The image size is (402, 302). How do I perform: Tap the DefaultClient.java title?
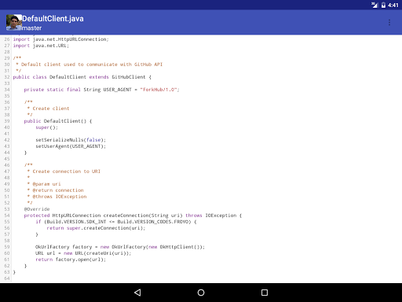pyautogui.click(x=53, y=19)
